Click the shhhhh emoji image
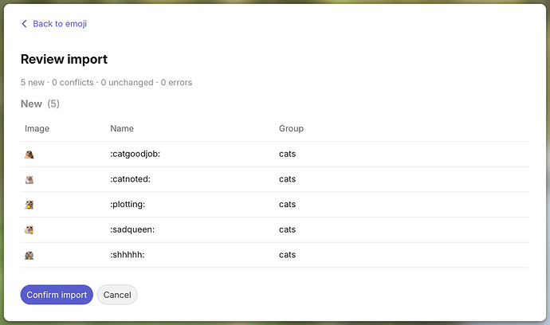 [29, 255]
